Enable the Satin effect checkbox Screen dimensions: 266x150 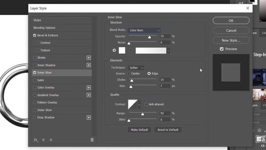coord(34,80)
